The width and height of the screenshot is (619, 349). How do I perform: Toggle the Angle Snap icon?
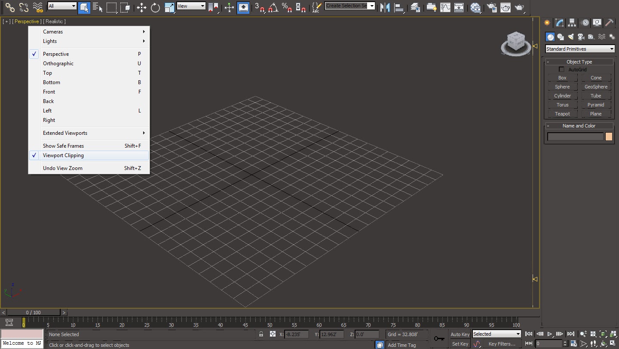(273, 7)
